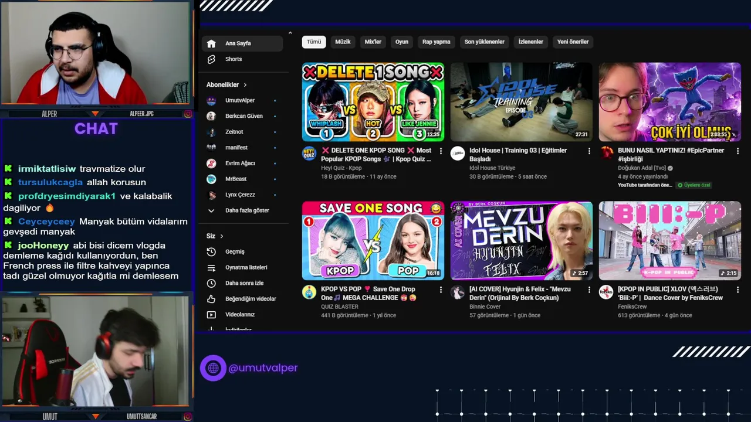The image size is (751, 422).
Task: Open more options for BUNU NASIL YAPTINIZ video
Action: tap(738, 151)
